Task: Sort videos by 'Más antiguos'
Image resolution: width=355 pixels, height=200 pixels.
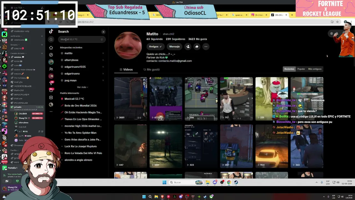Action: point(315,69)
